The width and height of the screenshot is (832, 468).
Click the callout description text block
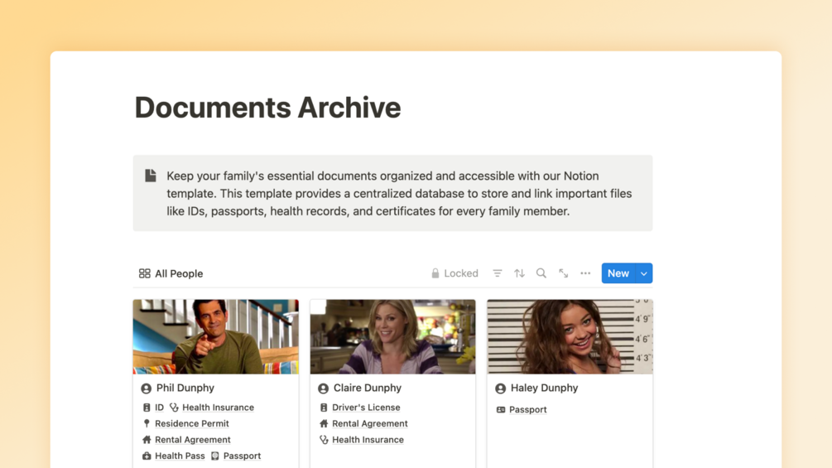pos(399,193)
